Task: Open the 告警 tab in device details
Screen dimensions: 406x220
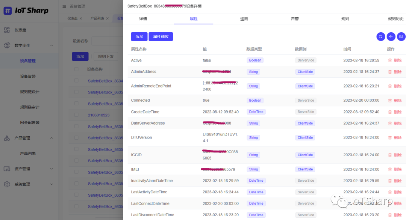Action: point(295,19)
